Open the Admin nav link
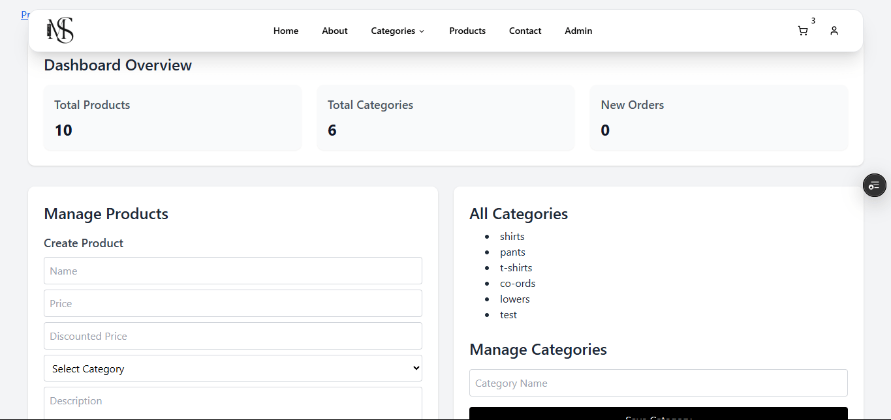Image resolution: width=891 pixels, height=420 pixels. click(578, 31)
